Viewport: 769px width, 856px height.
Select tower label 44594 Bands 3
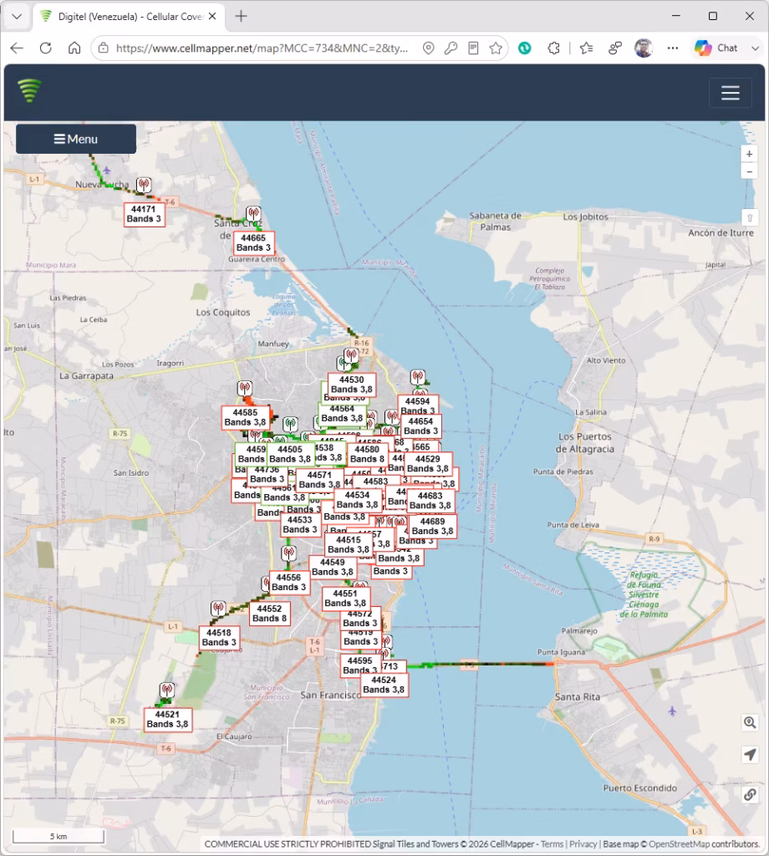pos(418,405)
